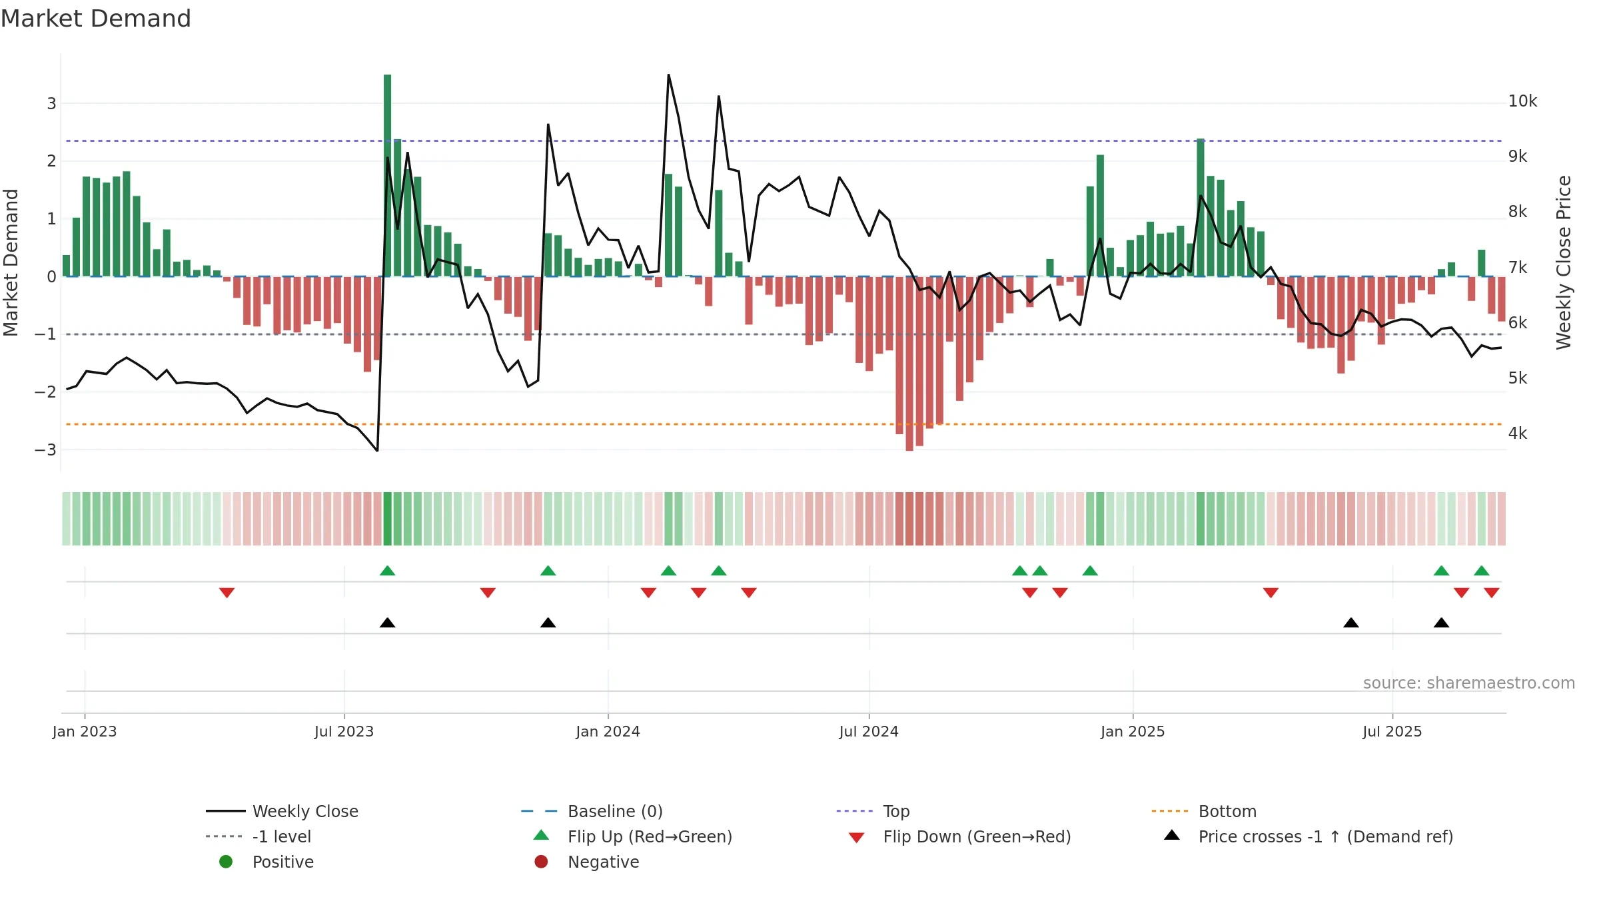Viewport: 1599px width, 899px height.
Task: Click the 9k right-axis tick label
Action: [1518, 156]
